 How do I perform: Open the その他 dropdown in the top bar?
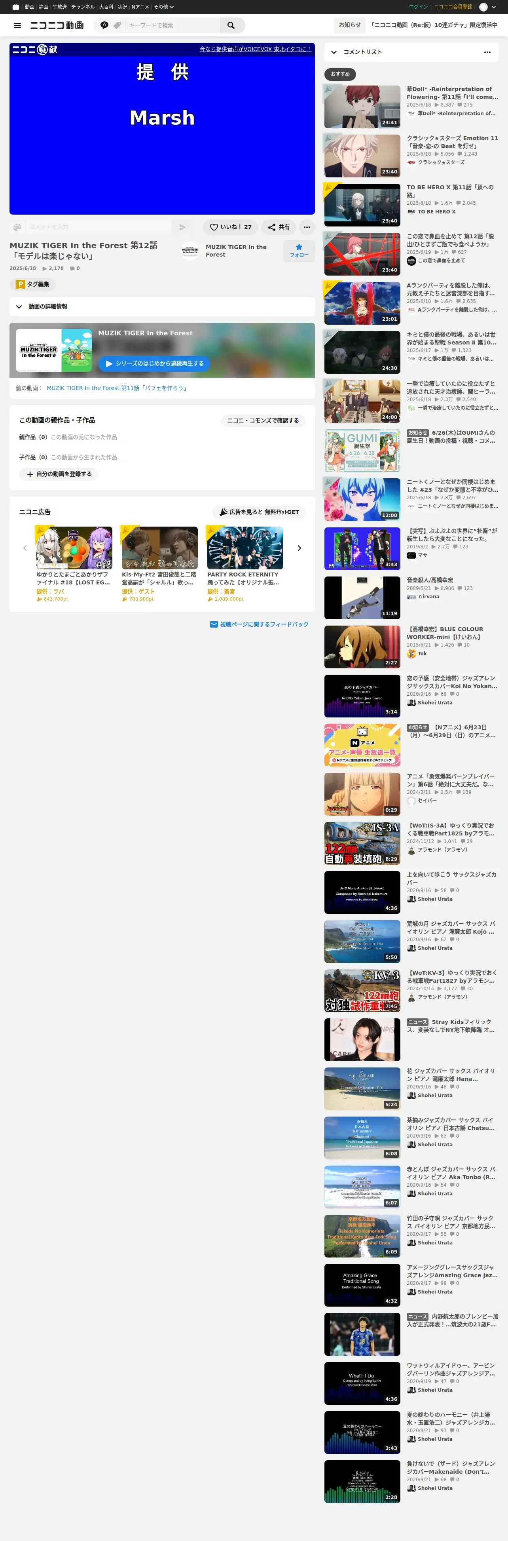[164, 7]
